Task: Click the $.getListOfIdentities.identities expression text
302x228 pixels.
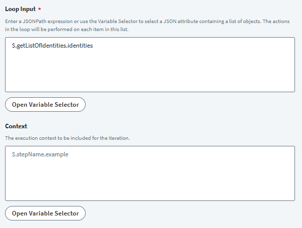Action: coord(53,46)
